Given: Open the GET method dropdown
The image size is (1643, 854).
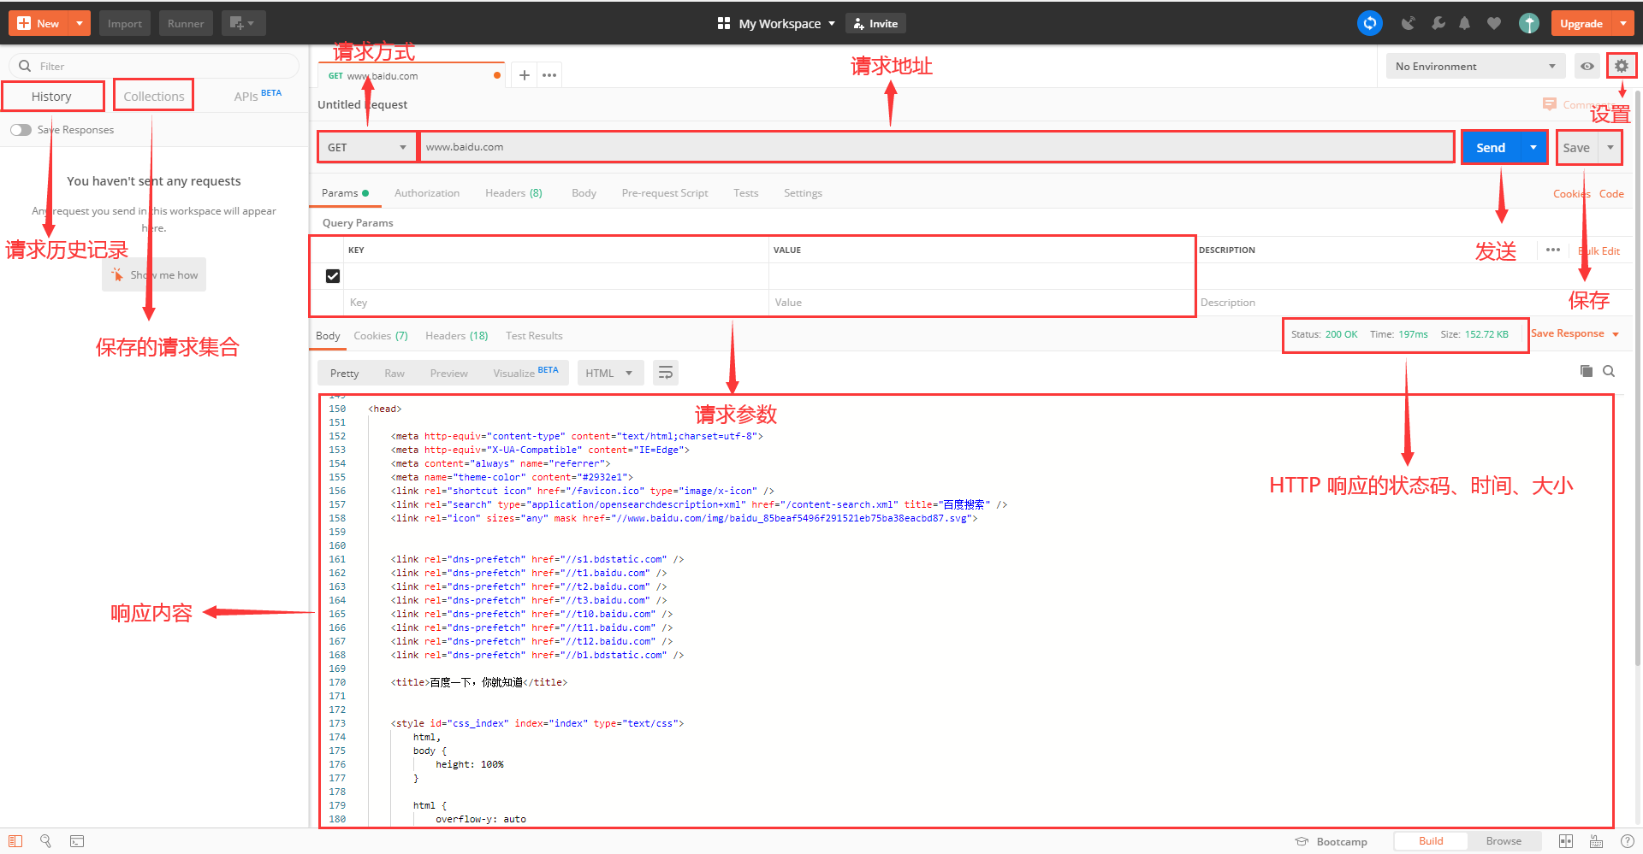Looking at the screenshot, I should point(367,147).
